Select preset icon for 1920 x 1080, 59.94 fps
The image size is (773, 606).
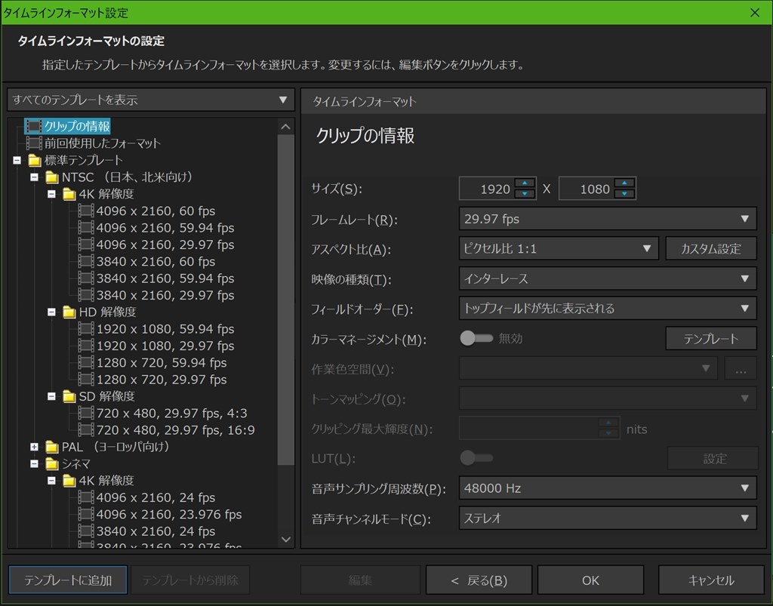click(85, 328)
